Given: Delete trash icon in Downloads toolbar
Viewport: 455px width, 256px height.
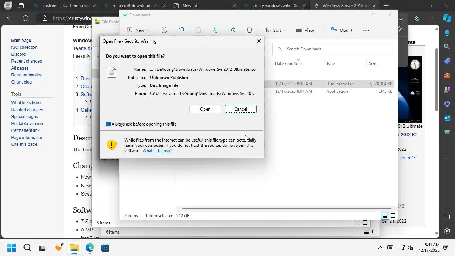Looking at the screenshot, I should click(250, 30).
